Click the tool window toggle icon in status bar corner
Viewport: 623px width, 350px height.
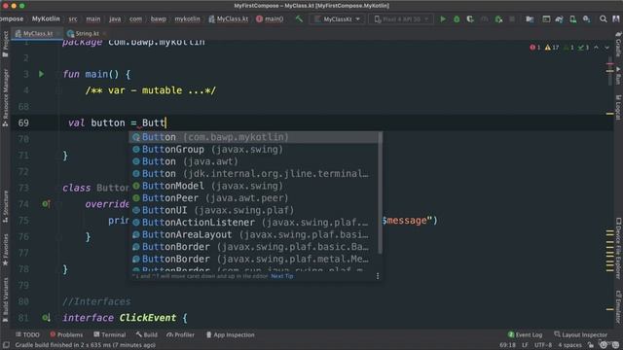6,345
